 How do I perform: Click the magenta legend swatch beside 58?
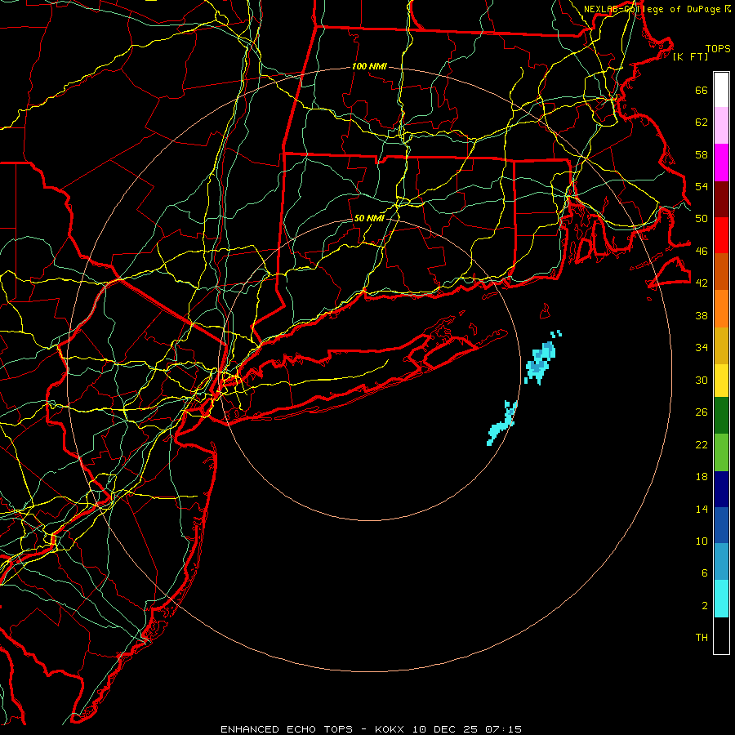[721, 163]
